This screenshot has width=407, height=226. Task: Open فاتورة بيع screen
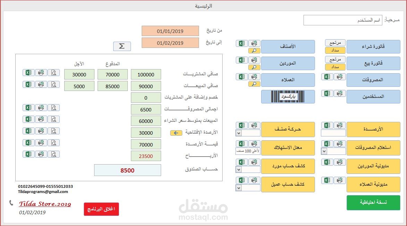click(x=373, y=63)
